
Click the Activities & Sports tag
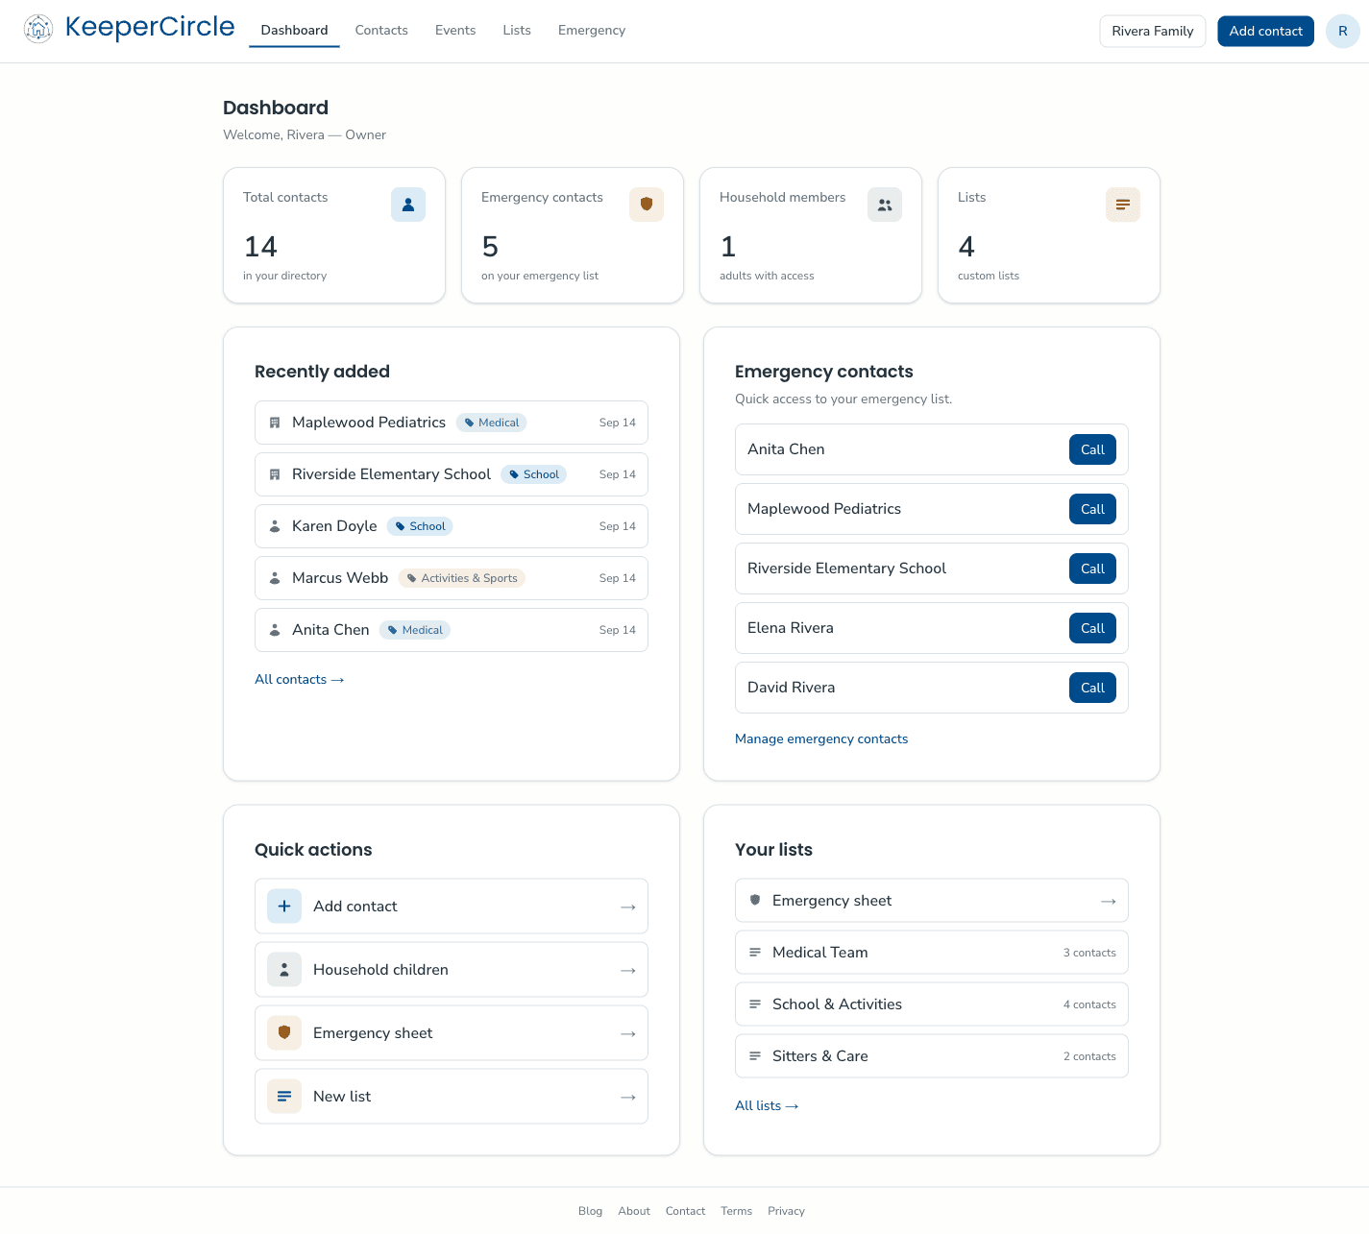462,578
